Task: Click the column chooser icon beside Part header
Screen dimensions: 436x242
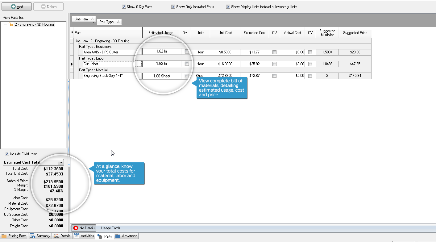Action: tap(72, 33)
